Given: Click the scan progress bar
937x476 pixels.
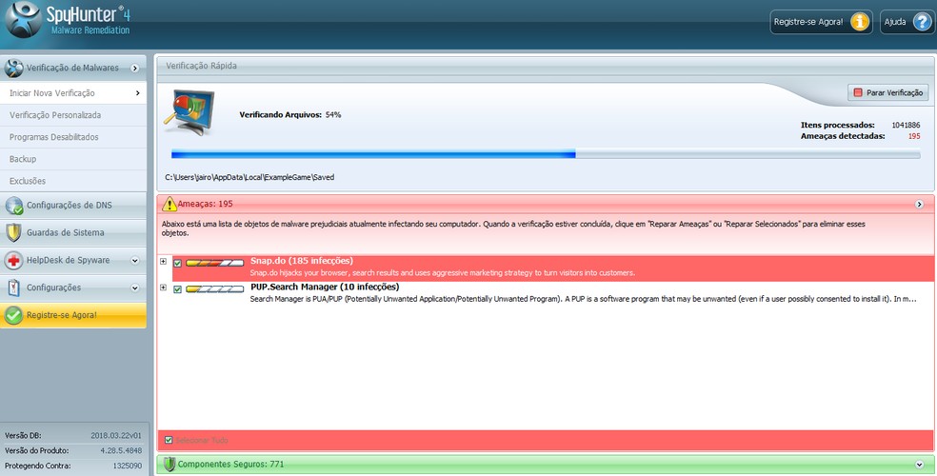Looking at the screenshot, I should [546, 154].
